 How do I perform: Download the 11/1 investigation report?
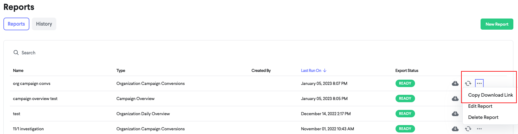[455, 129]
